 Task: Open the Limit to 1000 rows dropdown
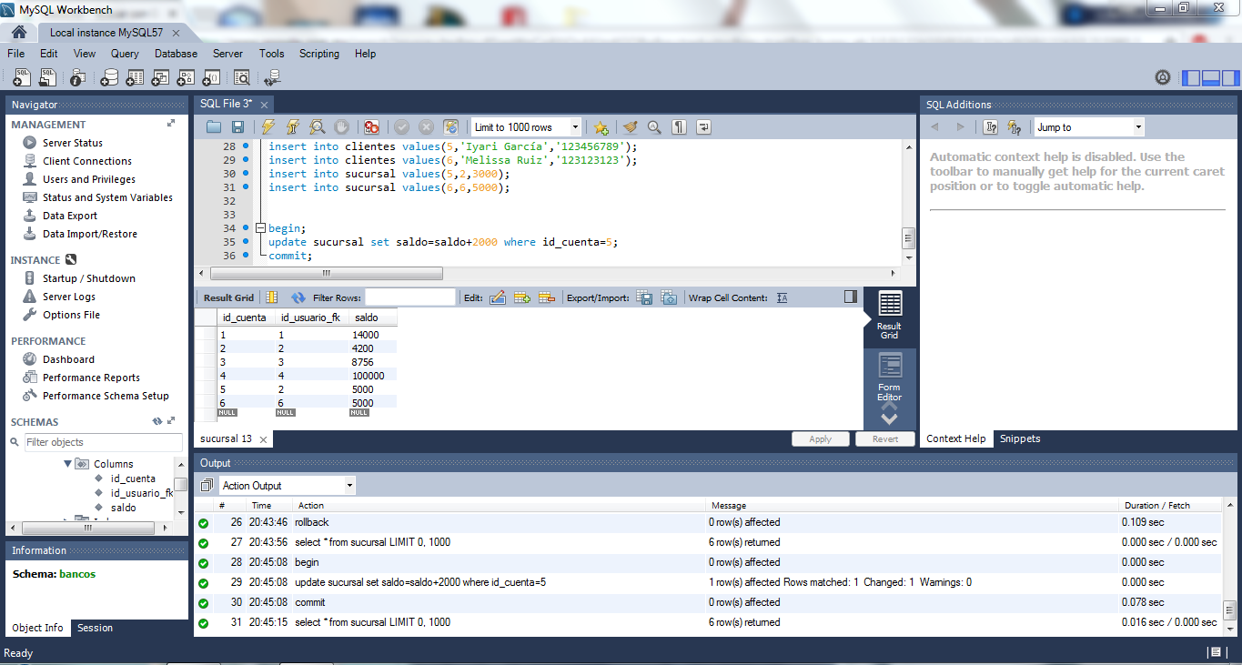[575, 126]
